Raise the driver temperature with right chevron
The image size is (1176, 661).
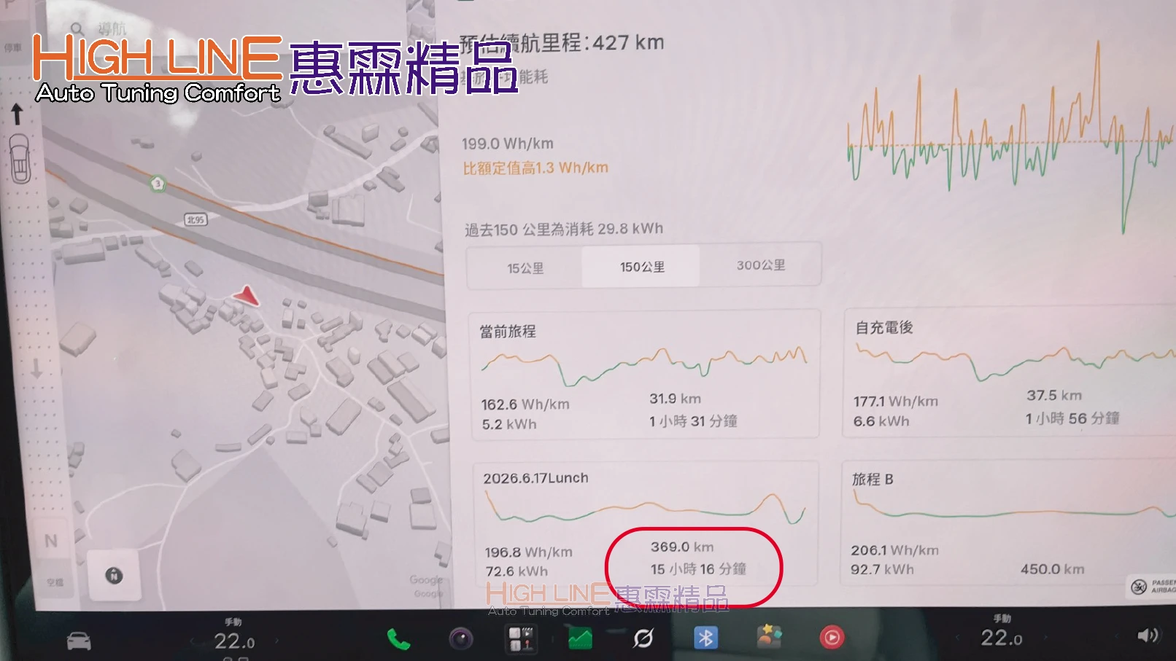[x=277, y=642]
